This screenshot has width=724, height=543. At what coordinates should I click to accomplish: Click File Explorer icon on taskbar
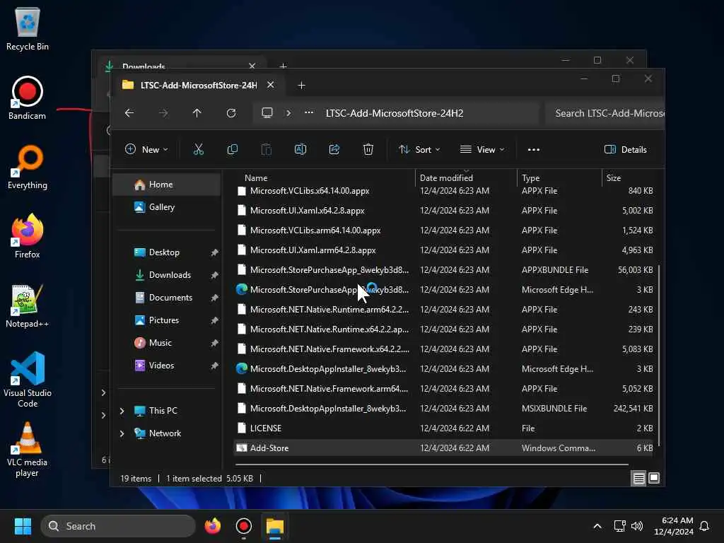point(275,526)
